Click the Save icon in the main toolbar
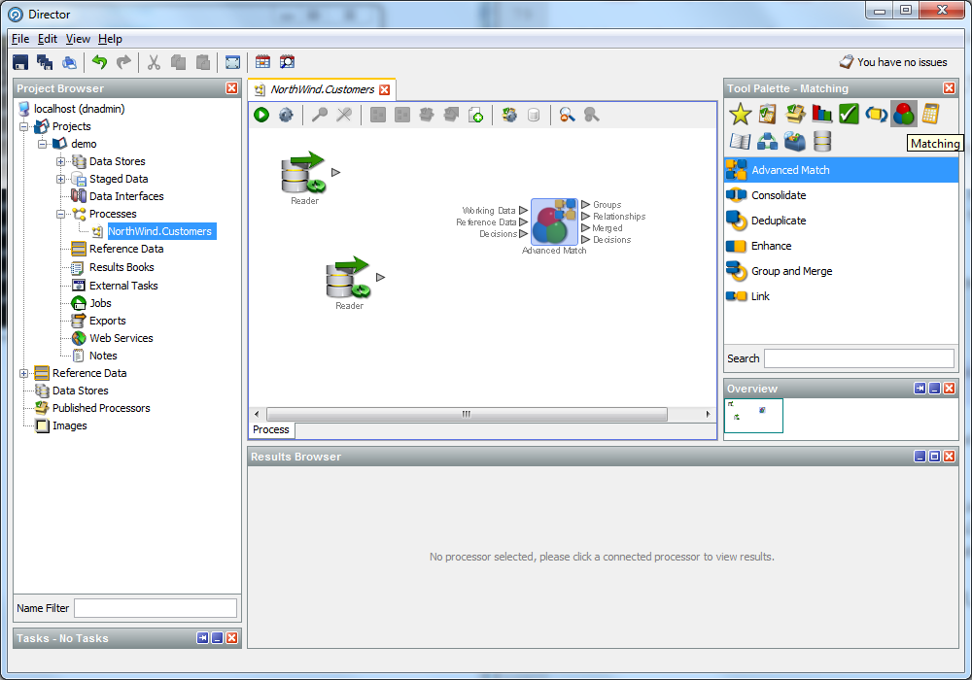The image size is (972, 680). [x=20, y=62]
